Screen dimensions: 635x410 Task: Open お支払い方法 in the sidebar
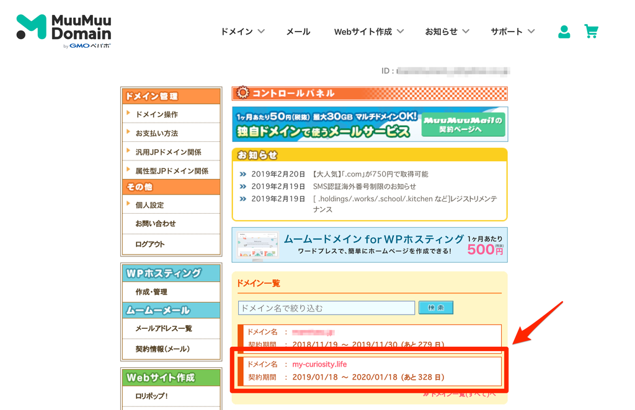156,133
